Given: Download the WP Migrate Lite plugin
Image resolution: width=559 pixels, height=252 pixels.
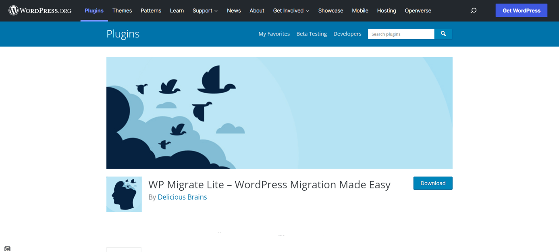Looking at the screenshot, I should click(x=433, y=183).
